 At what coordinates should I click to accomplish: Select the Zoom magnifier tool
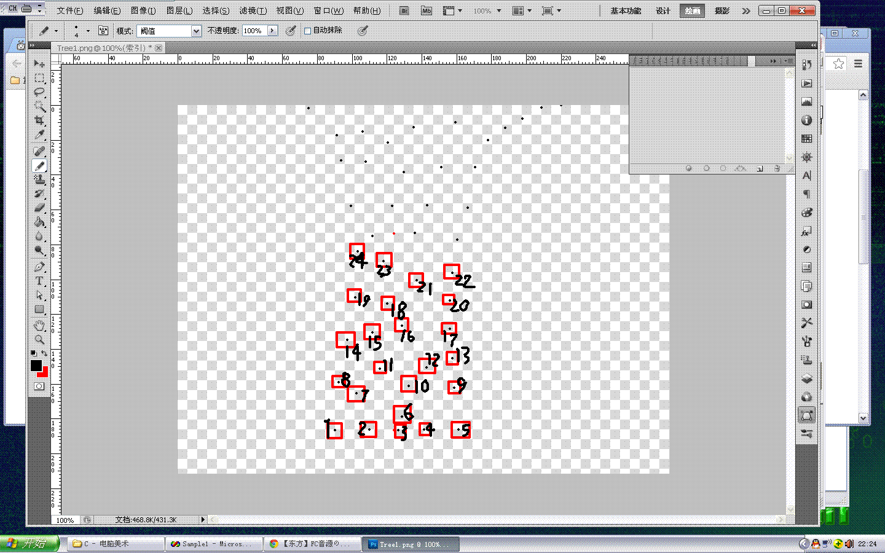(x=39, y=339)
